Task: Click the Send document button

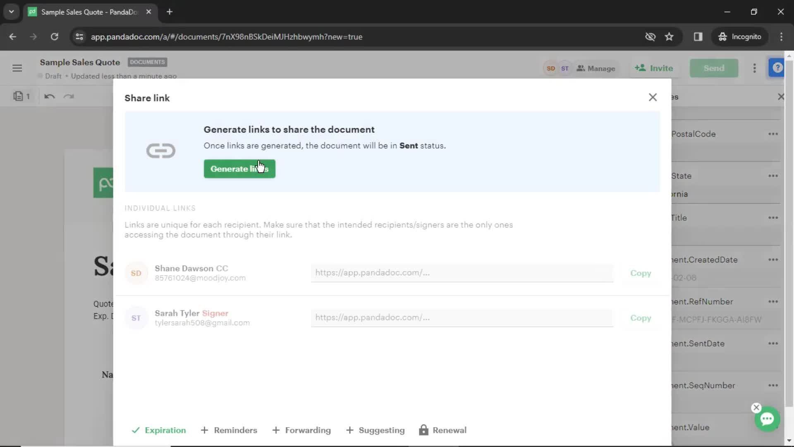Action: click(x=714, y=68)
